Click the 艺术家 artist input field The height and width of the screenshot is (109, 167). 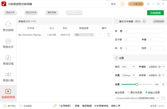[x=131, y=40]
